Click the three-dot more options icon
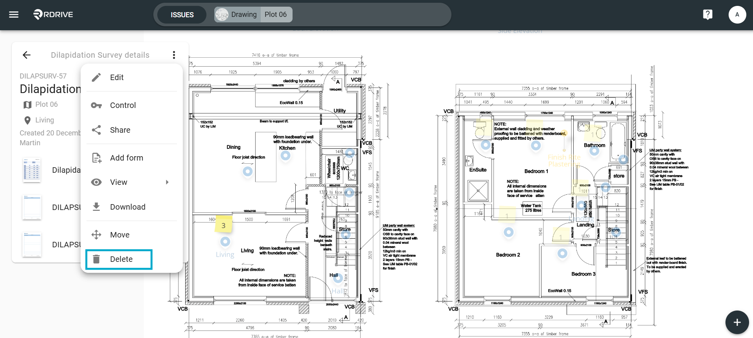 [x=174, y=55]
